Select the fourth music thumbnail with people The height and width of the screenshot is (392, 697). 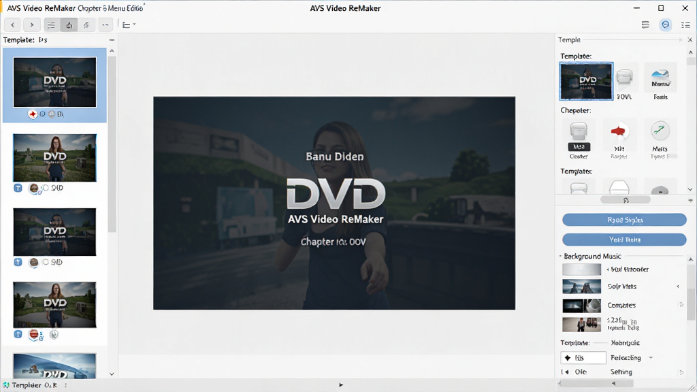click(x=581, y=325)
